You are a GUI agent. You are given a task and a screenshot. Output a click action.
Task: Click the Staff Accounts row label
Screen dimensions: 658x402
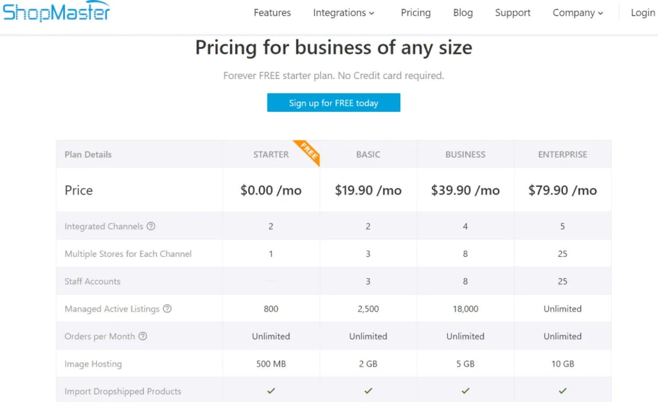(93, 281)
